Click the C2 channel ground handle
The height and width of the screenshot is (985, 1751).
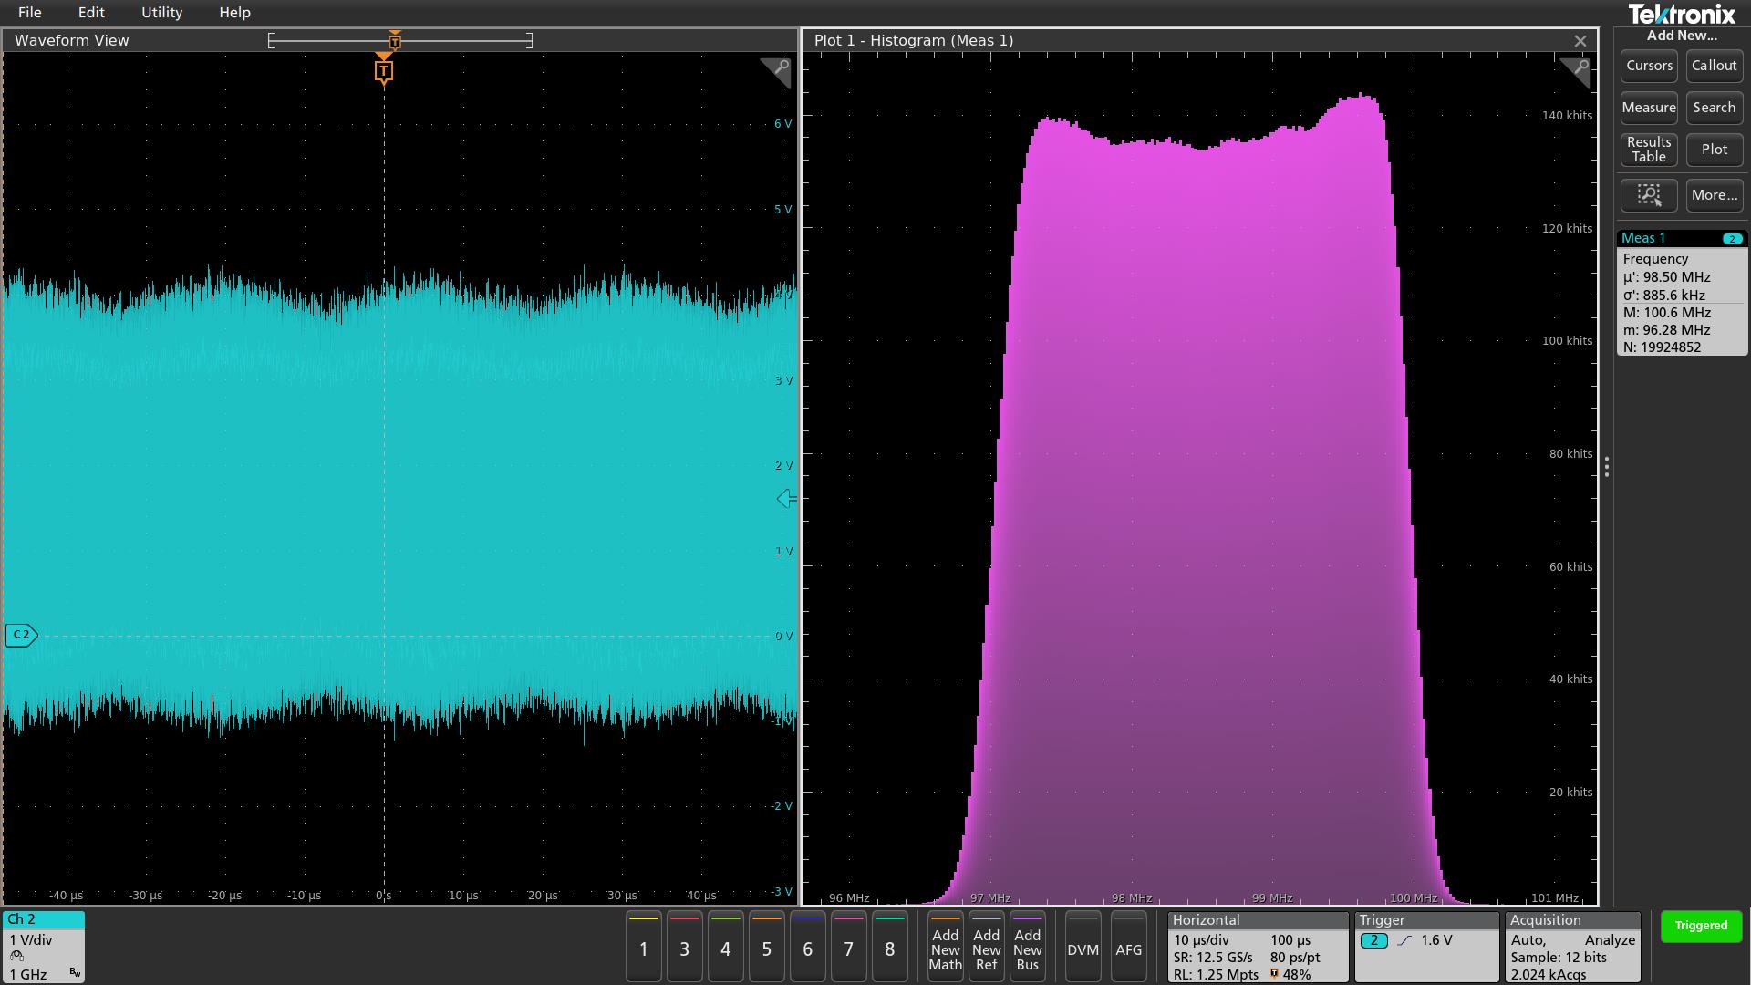21,635
